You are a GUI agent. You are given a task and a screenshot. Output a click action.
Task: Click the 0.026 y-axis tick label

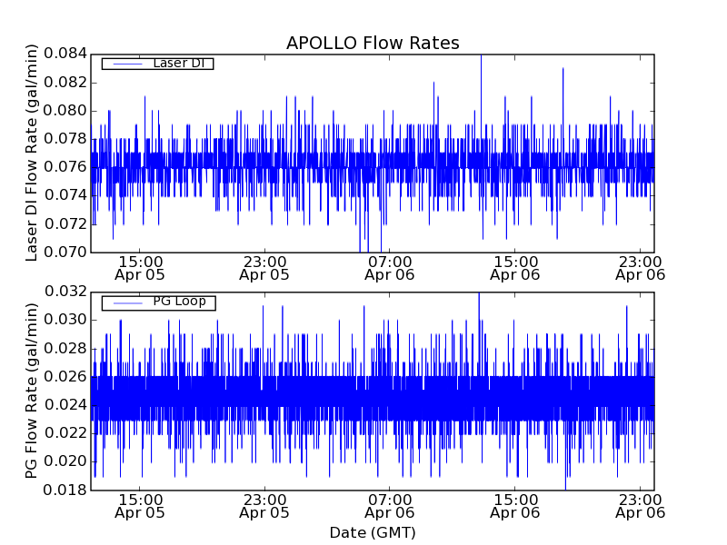coord(65,377)
